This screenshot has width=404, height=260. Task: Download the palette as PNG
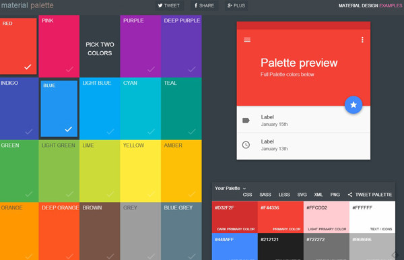335,195
